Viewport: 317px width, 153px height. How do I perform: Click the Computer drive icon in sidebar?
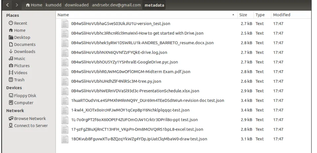pos(11,103)
